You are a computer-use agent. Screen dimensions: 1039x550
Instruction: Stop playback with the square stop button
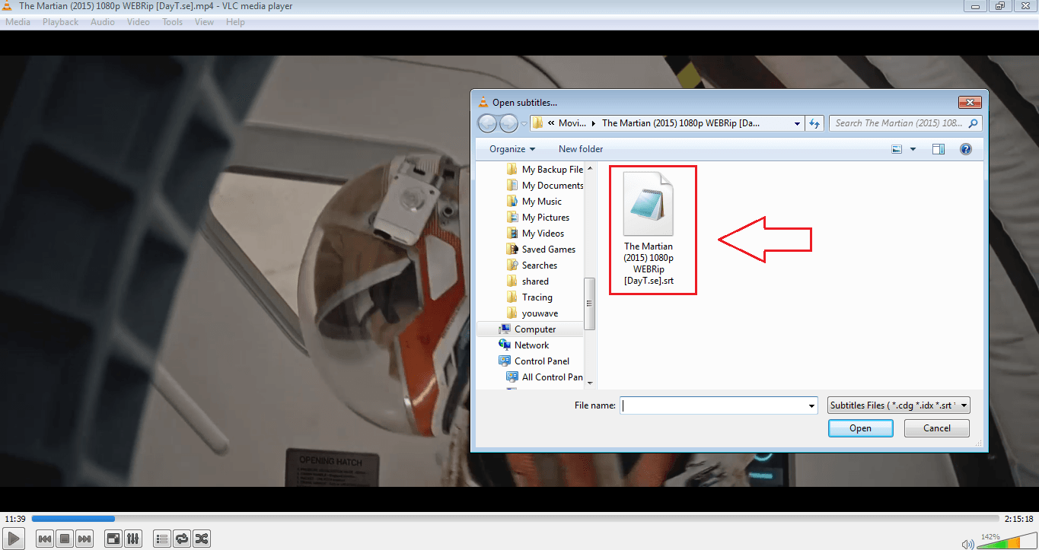pos(65,539)
